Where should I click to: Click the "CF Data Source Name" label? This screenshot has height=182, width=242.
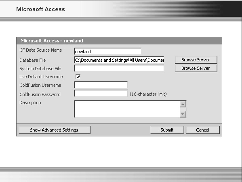(41, 50)
